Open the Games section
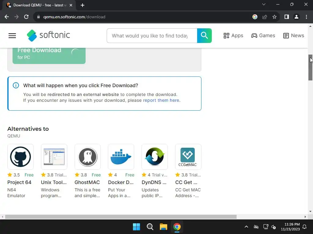Viewport: 313px width, 234px height. [x=263, y=36]
